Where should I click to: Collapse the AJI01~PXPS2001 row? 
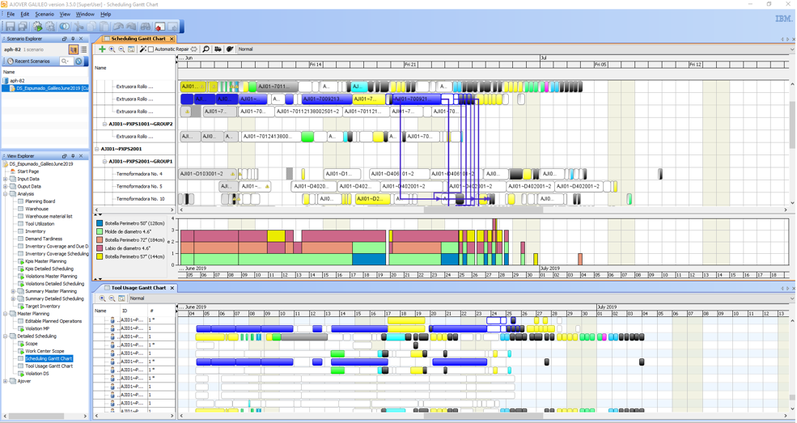(96, 149)
